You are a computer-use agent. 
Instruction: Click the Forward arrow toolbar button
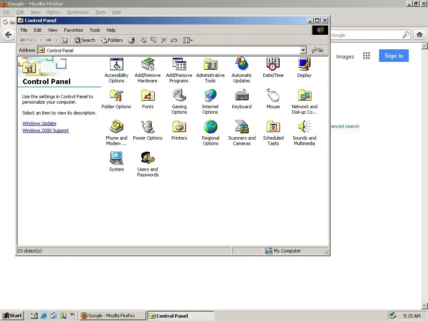coord(49,40)
